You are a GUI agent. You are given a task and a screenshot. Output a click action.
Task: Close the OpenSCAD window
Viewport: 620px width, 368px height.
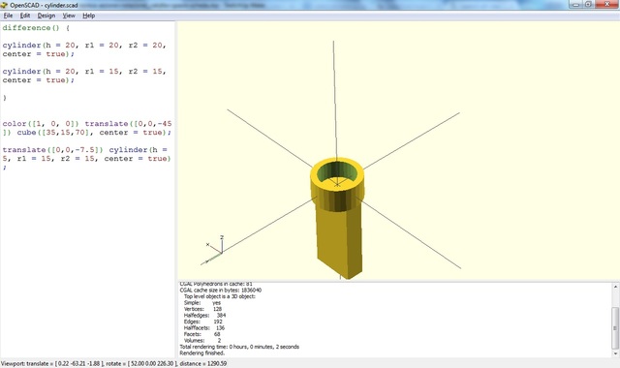click(x=607, y=4)
